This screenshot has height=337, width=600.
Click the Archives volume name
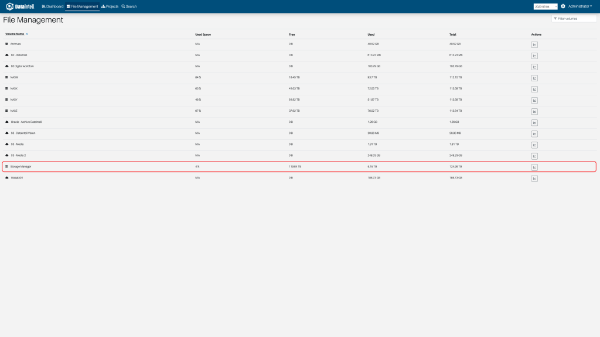tap(16, 44)
